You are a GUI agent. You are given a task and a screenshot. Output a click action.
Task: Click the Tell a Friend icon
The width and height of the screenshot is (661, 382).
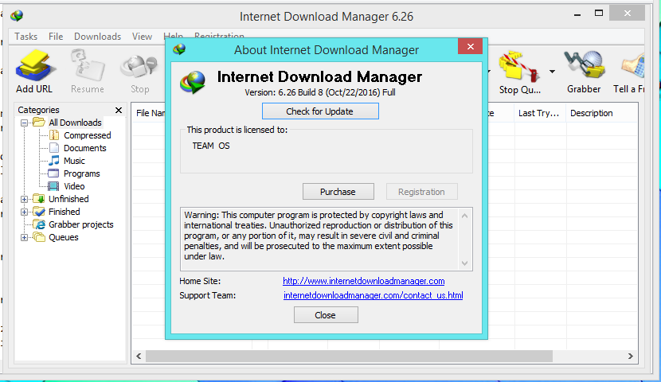[632, 67]
